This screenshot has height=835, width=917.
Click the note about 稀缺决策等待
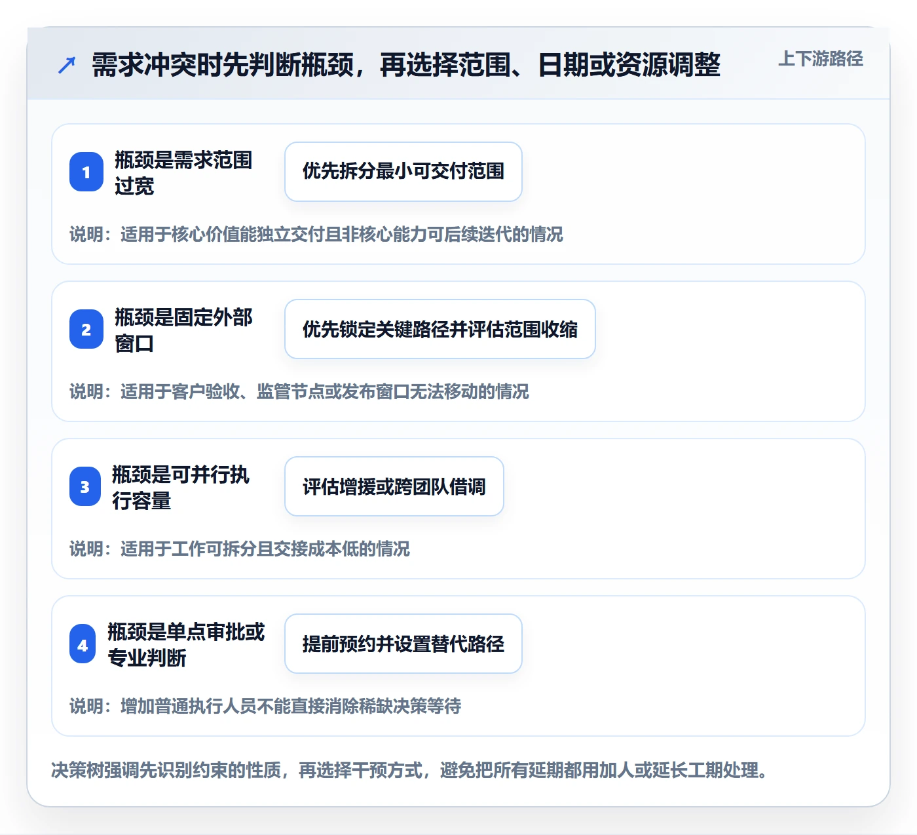click(x=265, y=706)
